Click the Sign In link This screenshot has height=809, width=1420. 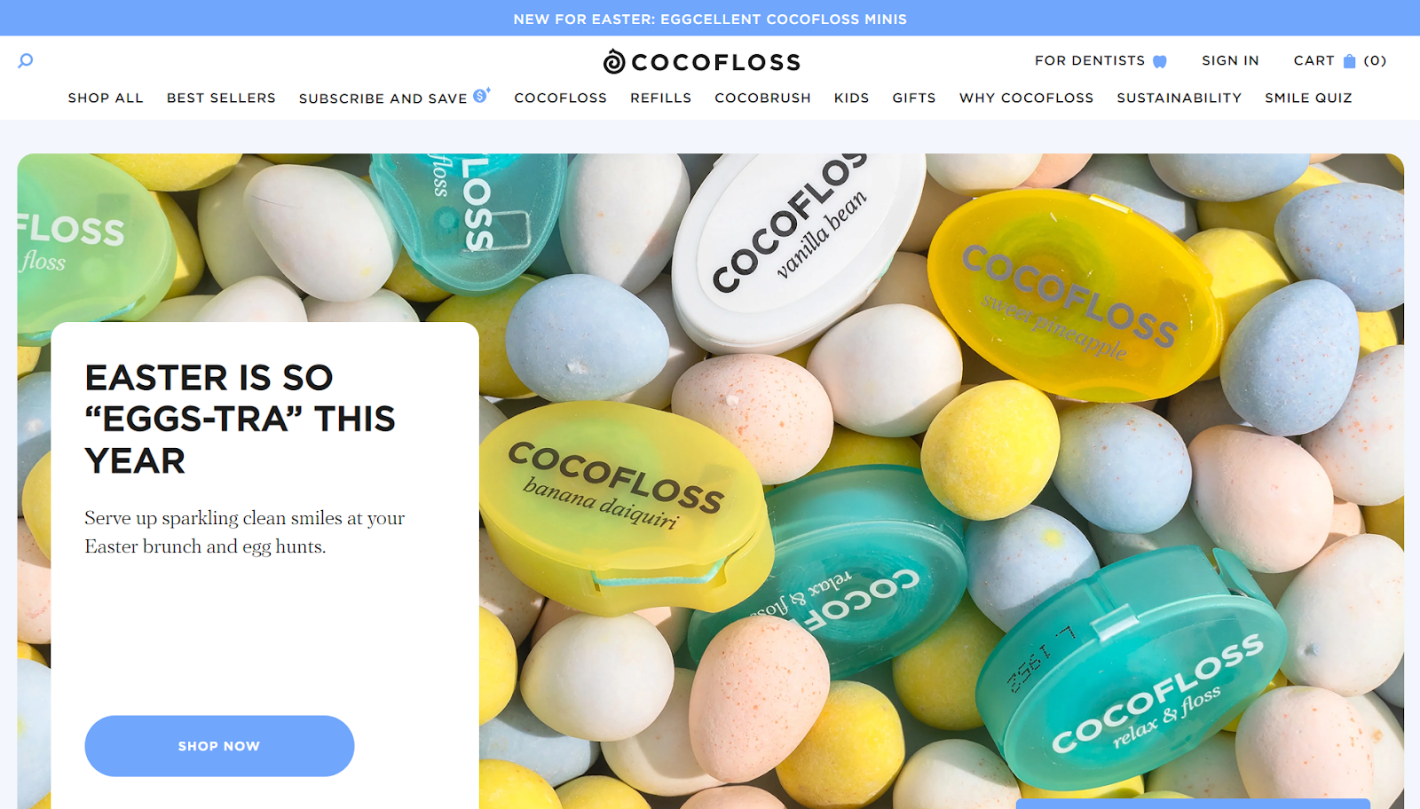[1230, 61]
